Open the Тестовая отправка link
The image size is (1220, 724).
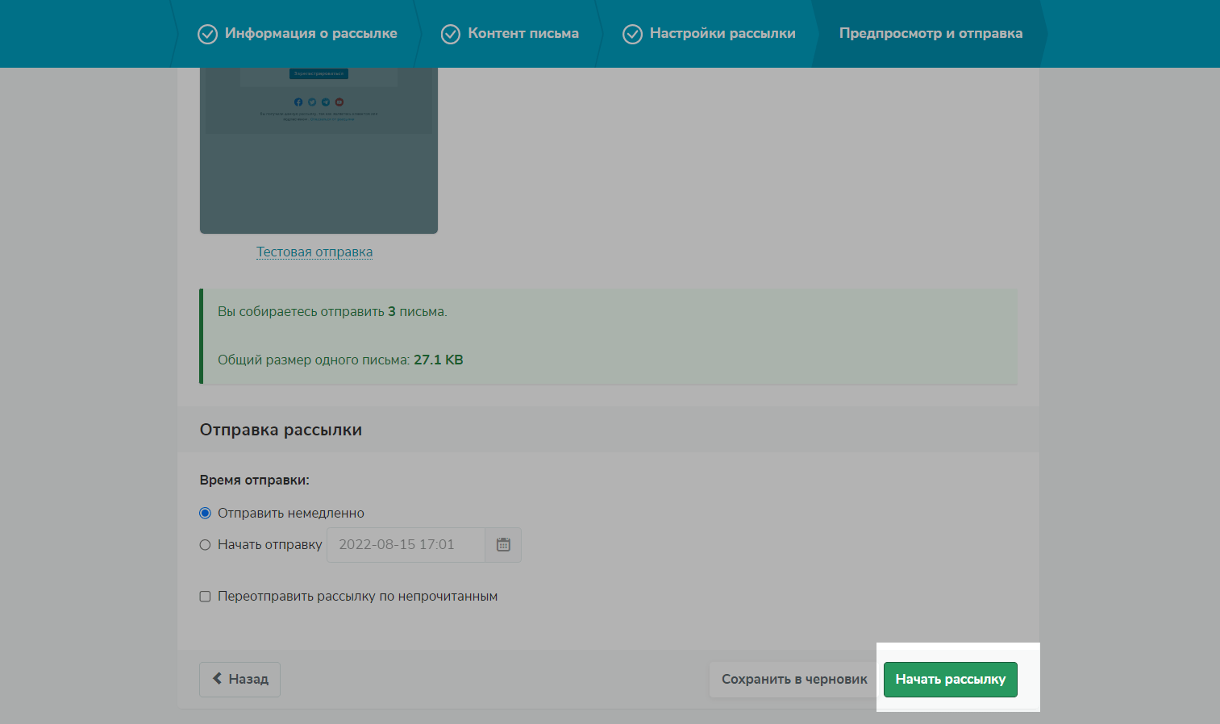click(314, 252)
